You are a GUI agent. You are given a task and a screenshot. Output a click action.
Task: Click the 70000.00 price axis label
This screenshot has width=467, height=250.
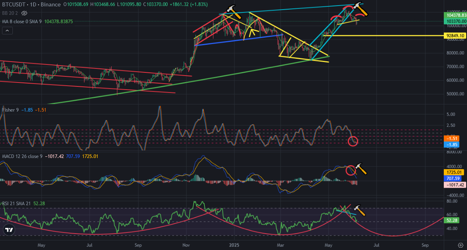pyautogui.click(x=455, y=67)
